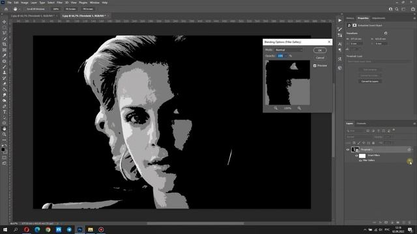
Task: Zoom in on Blending Options preview
Action: pos(299,108)
